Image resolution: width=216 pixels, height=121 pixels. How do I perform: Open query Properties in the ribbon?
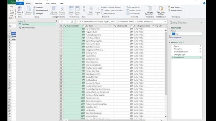38,7
